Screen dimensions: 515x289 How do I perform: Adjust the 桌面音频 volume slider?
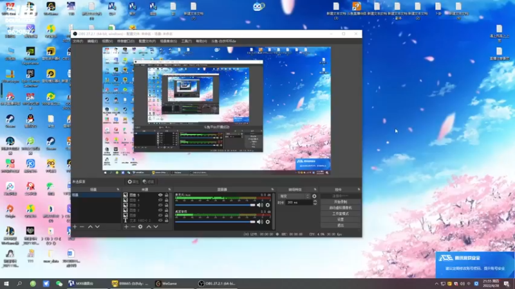click(215, 222)
